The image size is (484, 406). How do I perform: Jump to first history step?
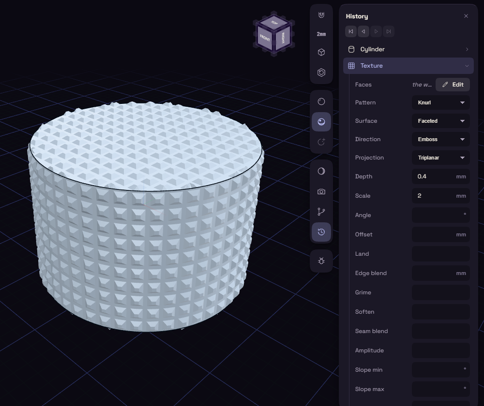[351, 31]
